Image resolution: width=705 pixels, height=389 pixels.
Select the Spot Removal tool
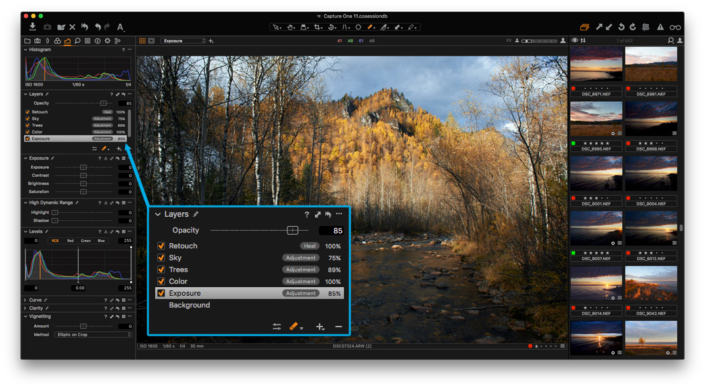coord(358,28)
